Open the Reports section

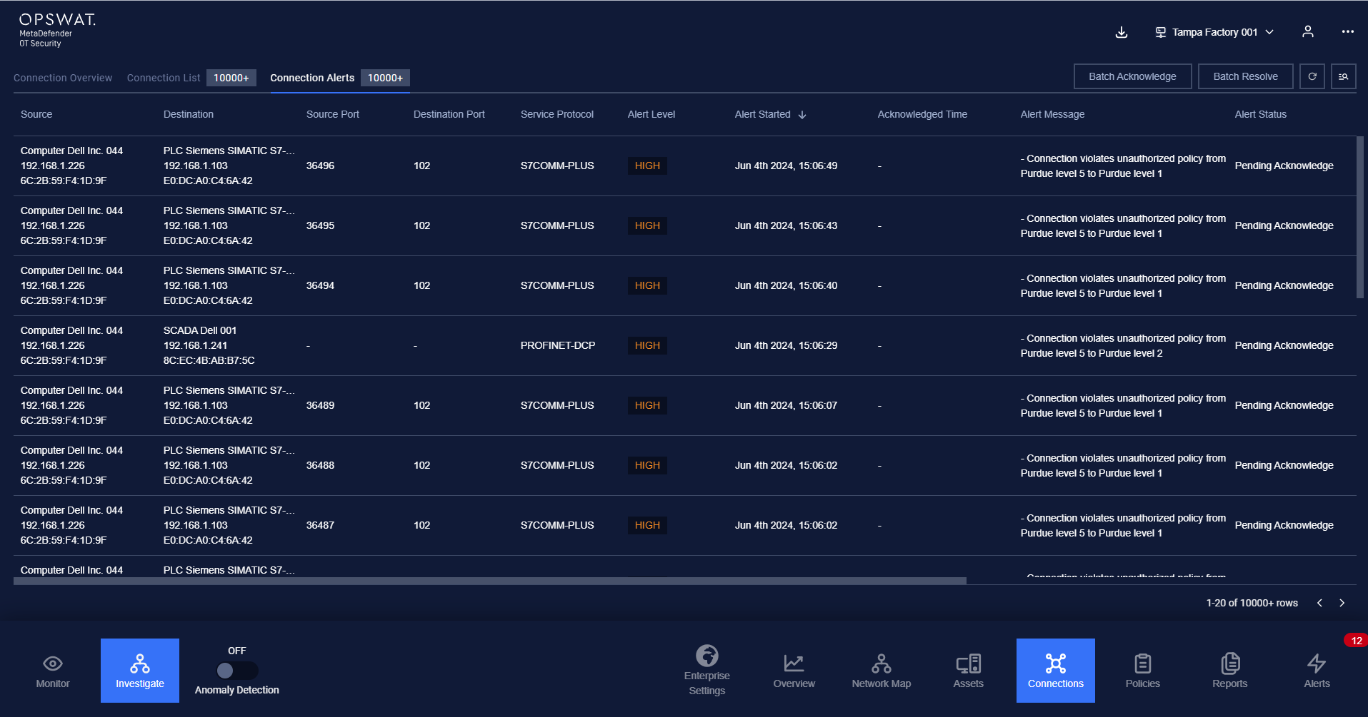click(1230, 671)
